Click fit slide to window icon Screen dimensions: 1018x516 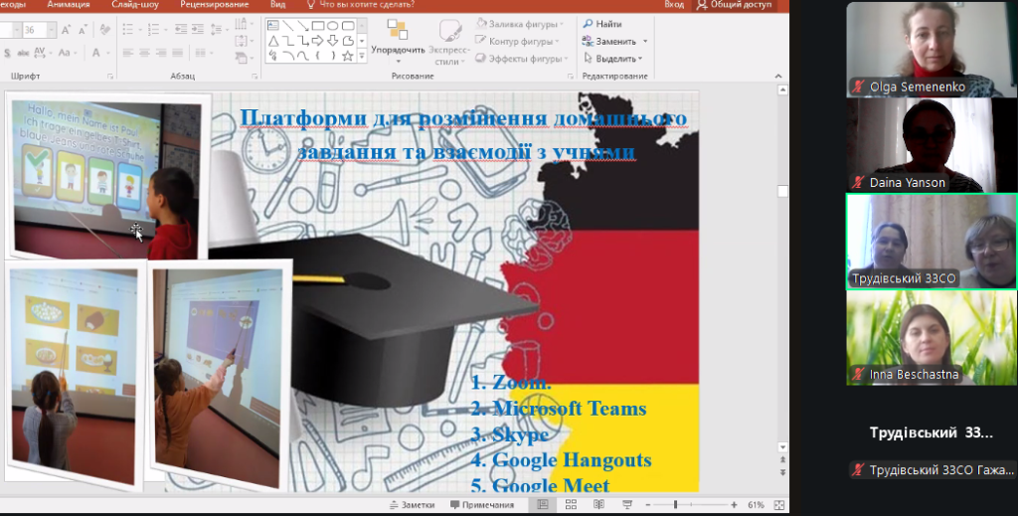point(779,505)
